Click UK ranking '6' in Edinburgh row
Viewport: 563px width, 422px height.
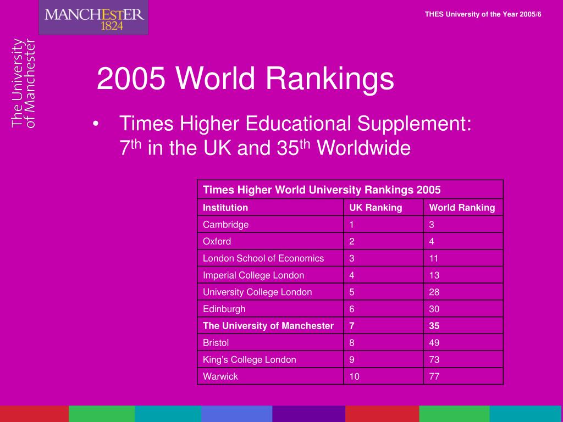[351, 309]
